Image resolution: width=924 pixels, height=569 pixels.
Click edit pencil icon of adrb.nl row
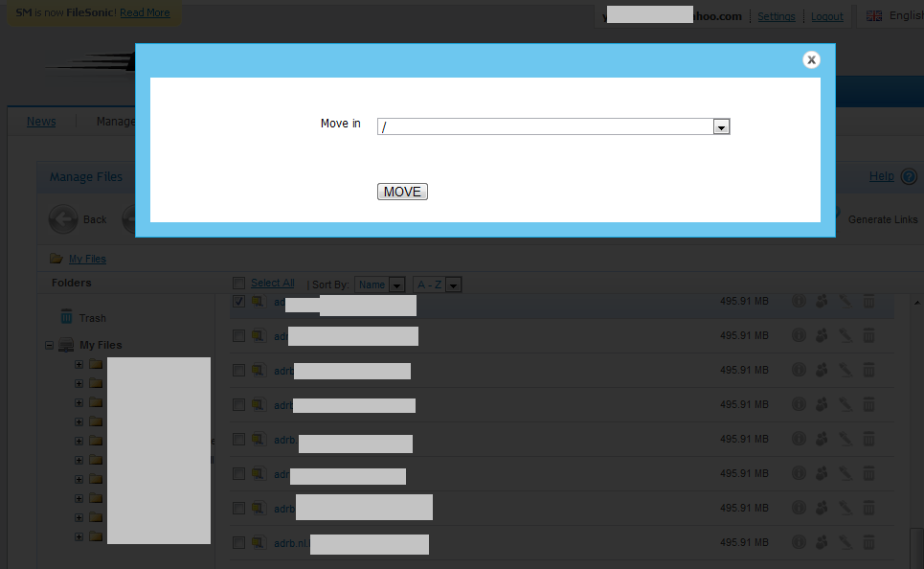pos(845,542)
